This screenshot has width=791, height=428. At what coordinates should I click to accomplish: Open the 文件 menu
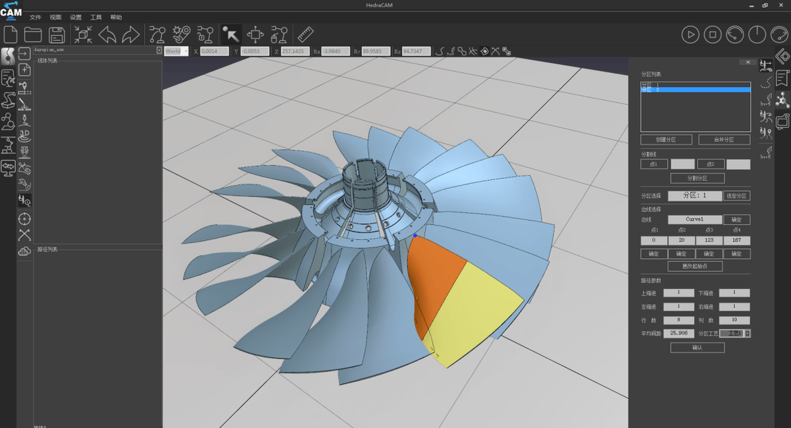click(35, 17)
